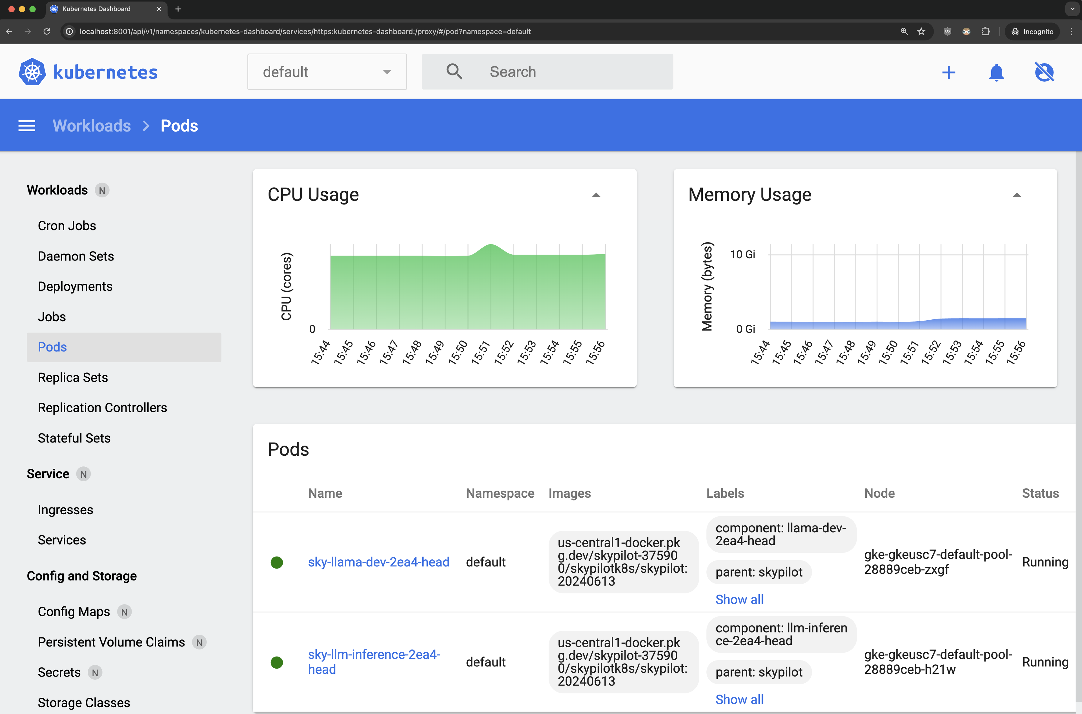This screenshot has width=1082, height=714.
Task: Click the Incognito indicator button
Action: pyautogui.click(x=1032, y=32)
